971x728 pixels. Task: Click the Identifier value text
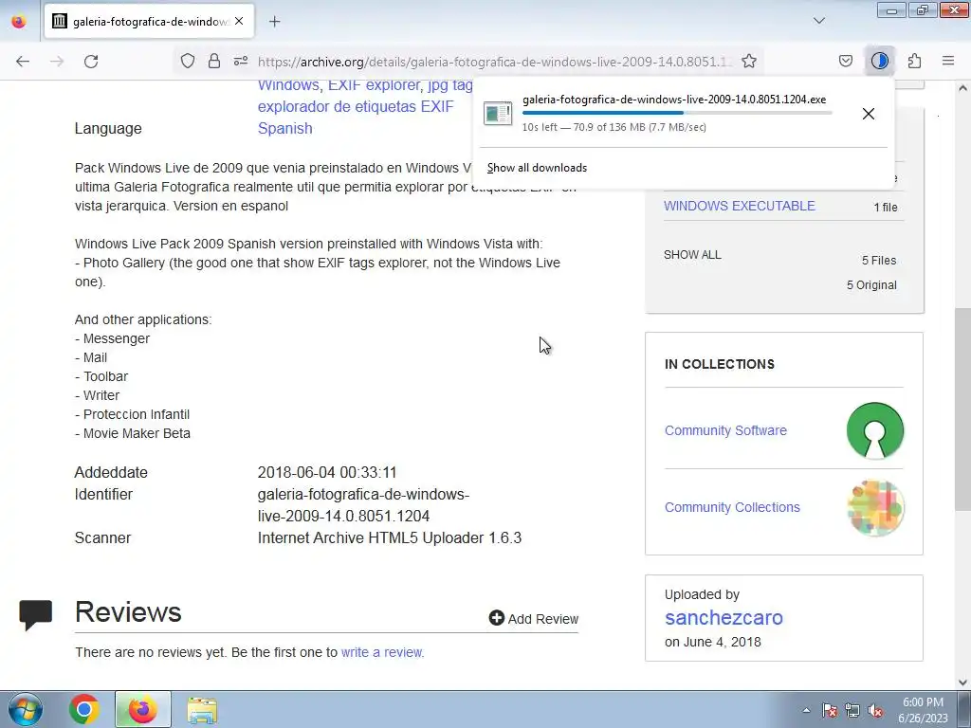tap(363, 505)
